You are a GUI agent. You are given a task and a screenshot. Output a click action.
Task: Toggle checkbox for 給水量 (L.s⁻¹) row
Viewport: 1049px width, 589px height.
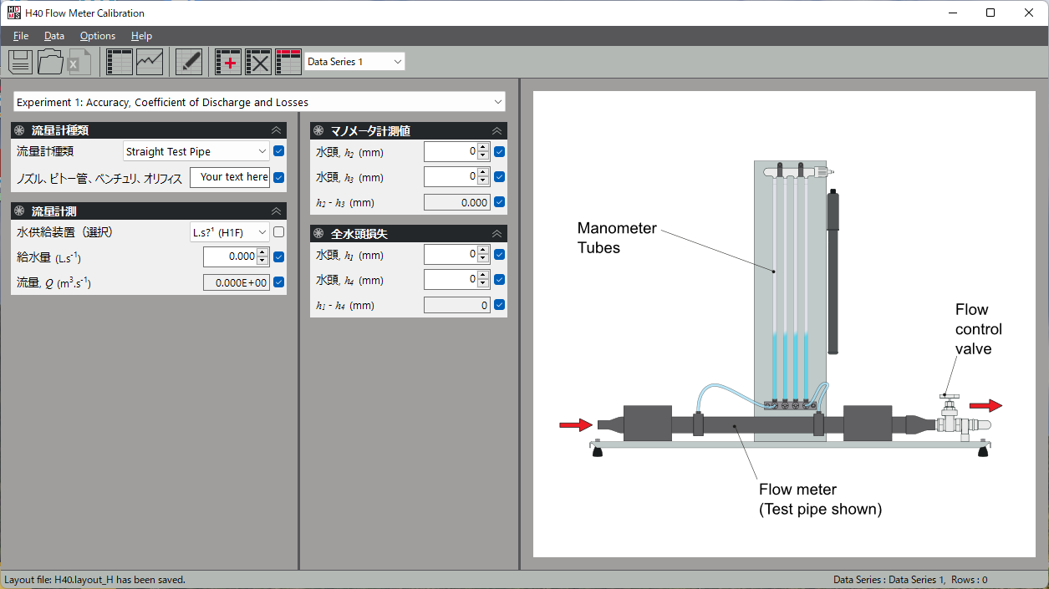click(x=279, y=257)
